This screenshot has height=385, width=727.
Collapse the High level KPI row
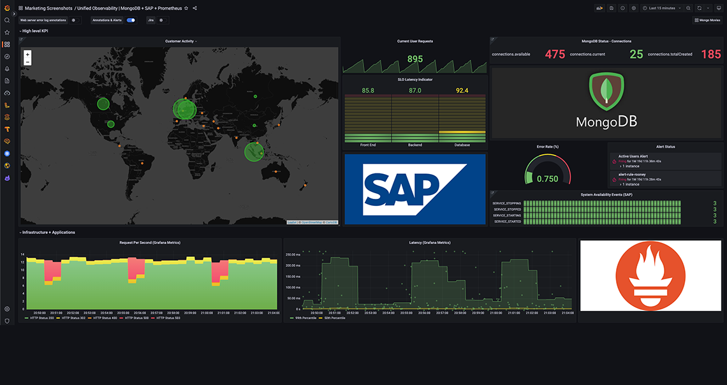point(29,30)
